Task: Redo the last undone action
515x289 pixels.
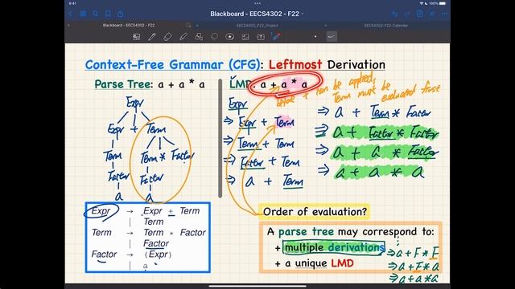Action: tap(407, 14)
